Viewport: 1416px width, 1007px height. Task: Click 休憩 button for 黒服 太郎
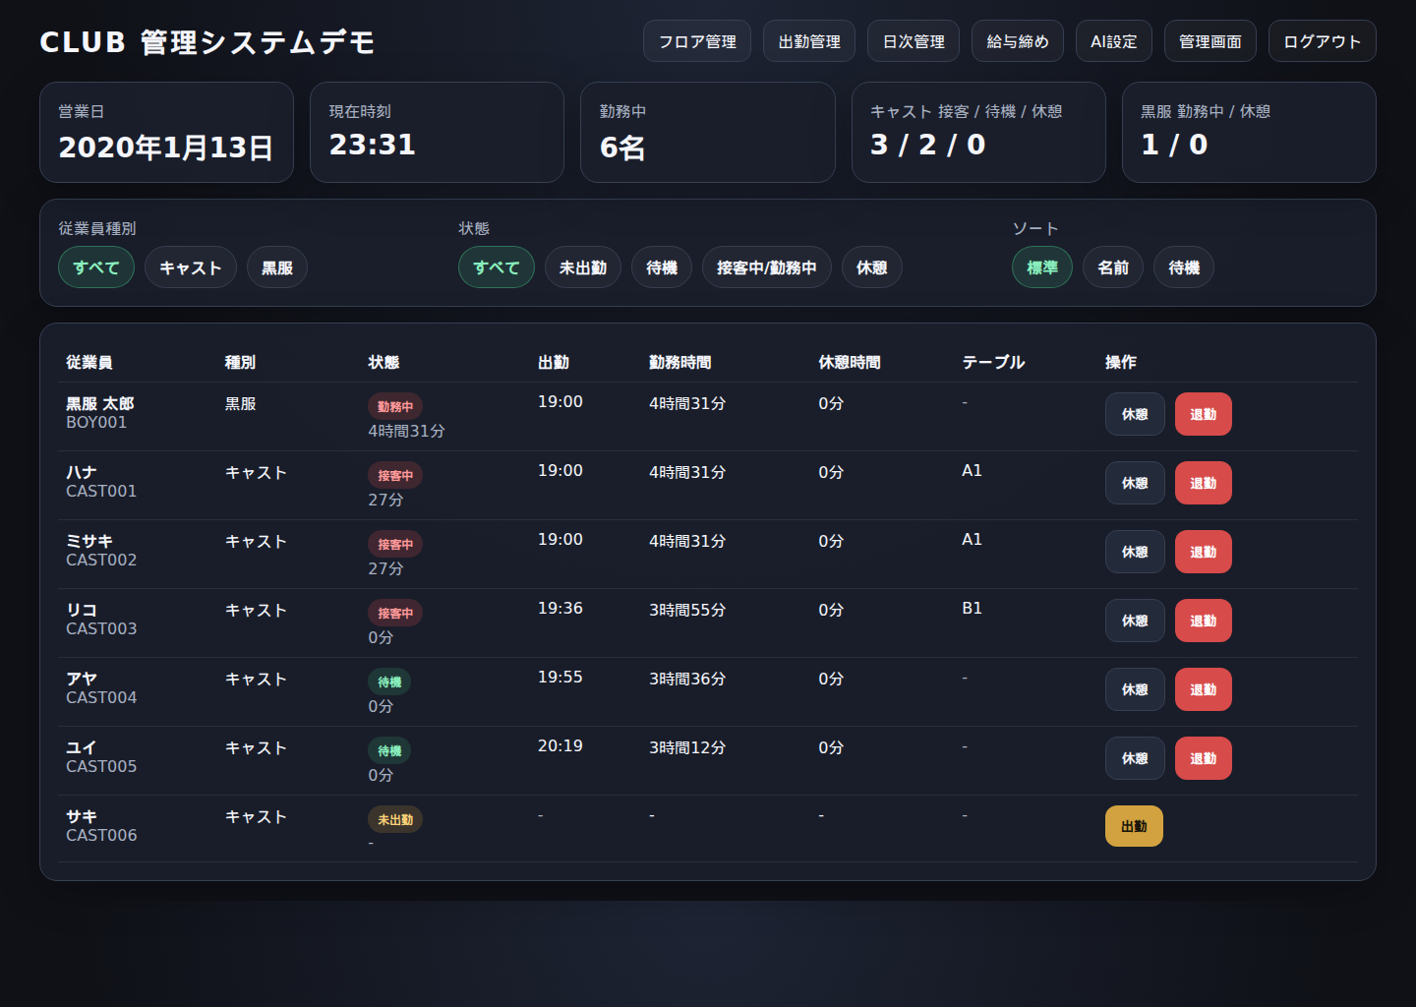[1135, 414]
